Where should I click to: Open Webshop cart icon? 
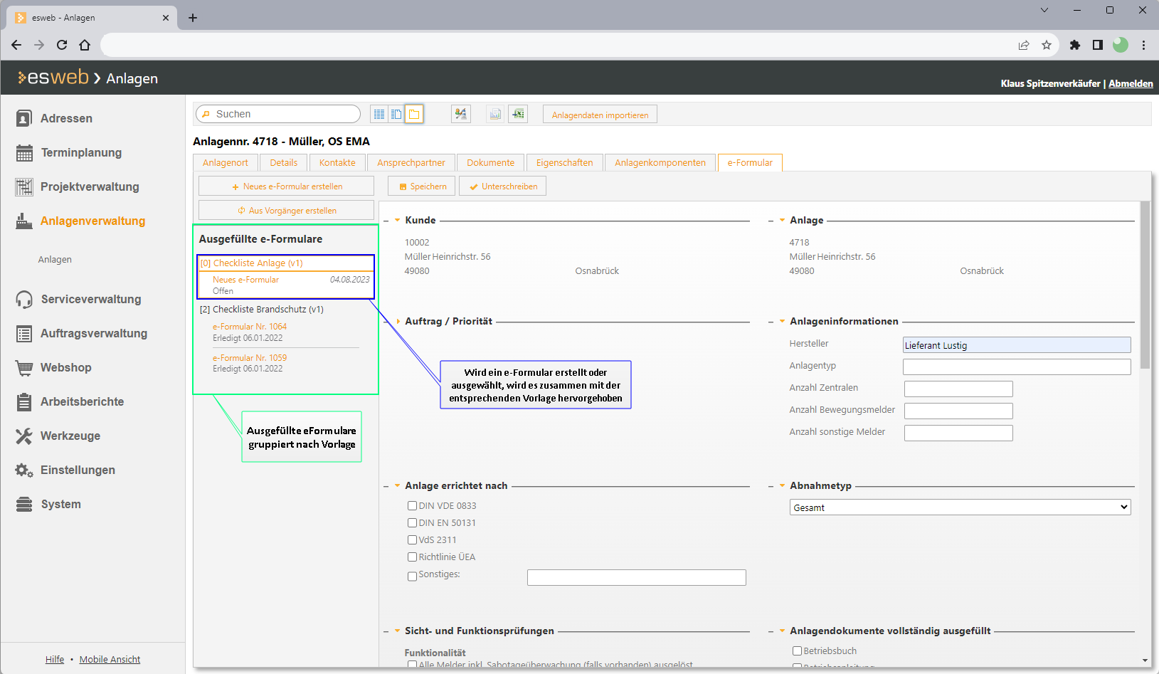tap(24, 367)
